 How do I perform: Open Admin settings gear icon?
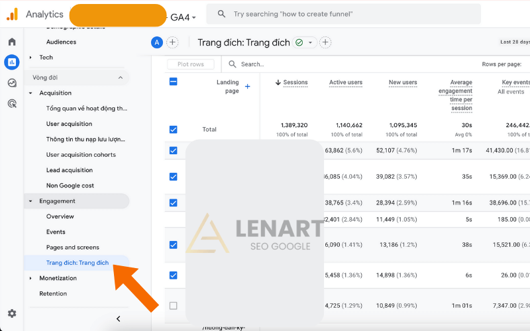12,313
